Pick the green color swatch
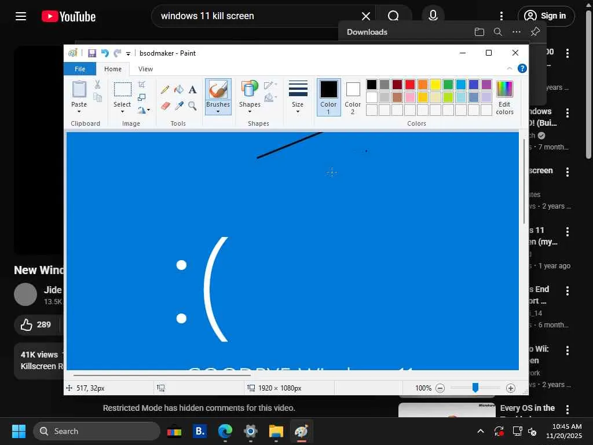The width and height of the screenshot is (593, 445). [448, 85]
